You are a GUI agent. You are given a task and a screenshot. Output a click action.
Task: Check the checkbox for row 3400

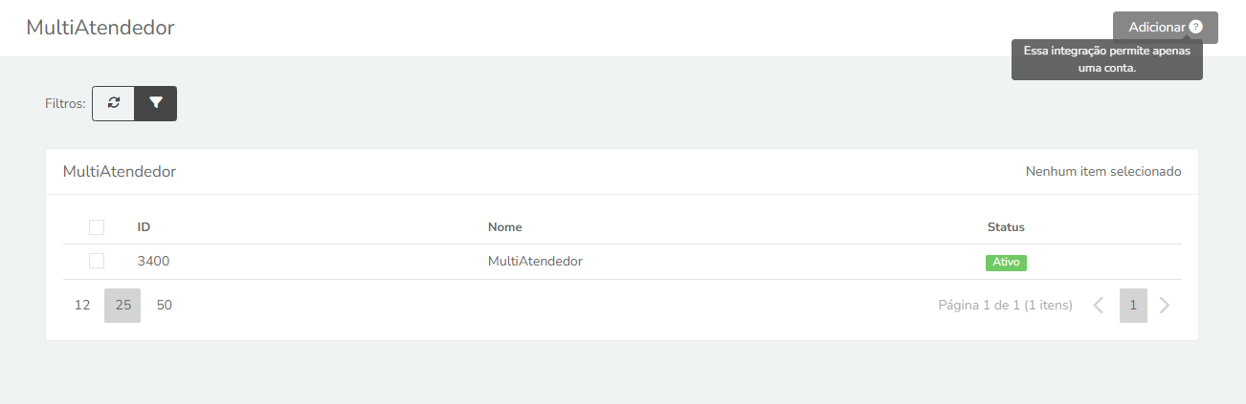click(97, 261)
